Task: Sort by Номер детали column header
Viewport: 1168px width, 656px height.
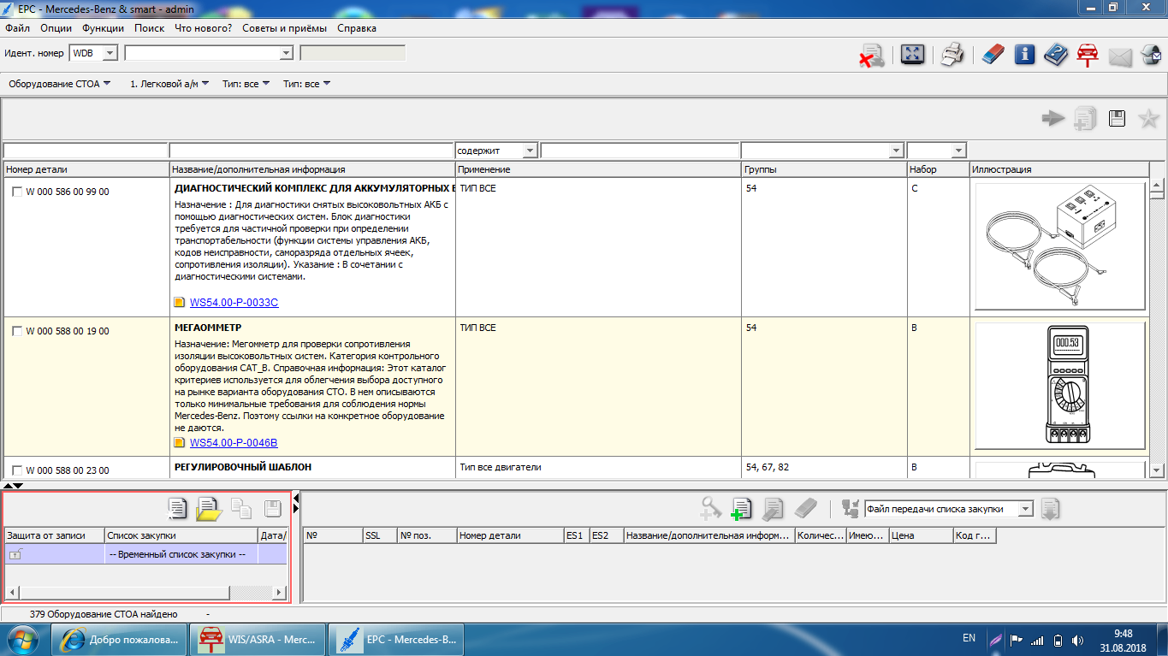Action: 86,169
